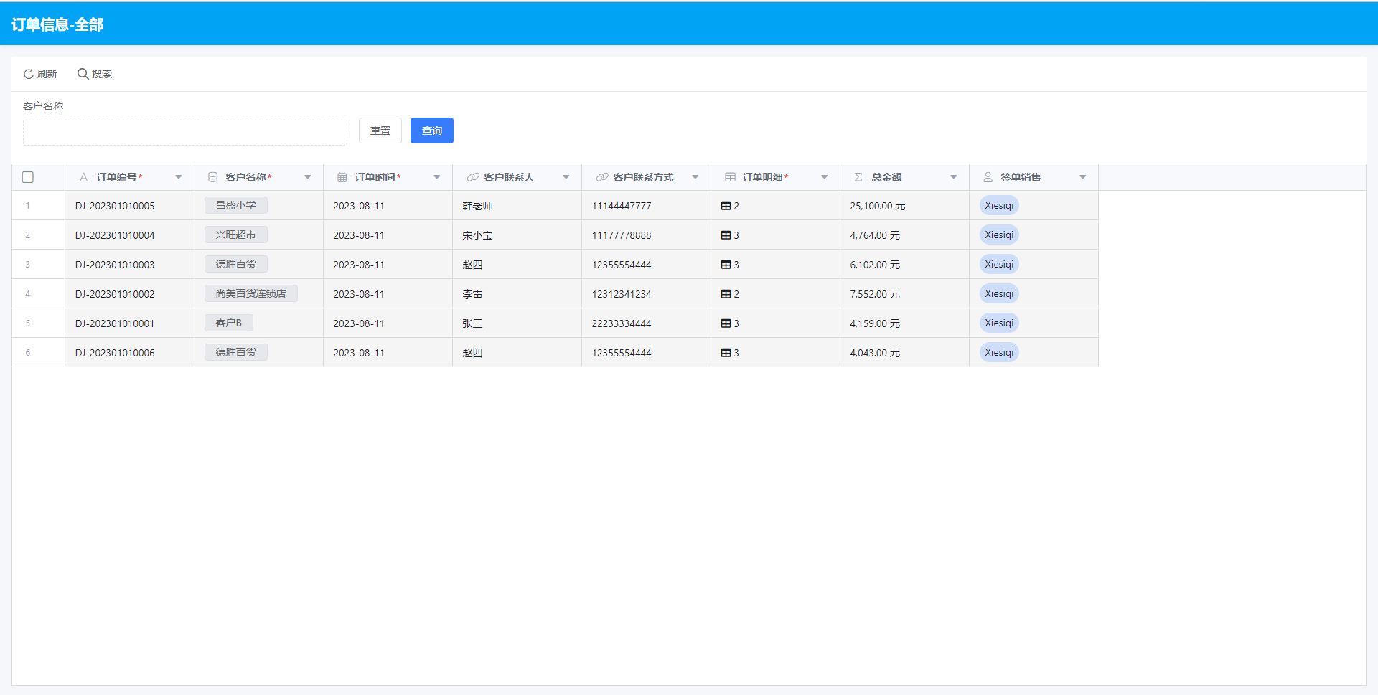Click total amount 4,159.00 元

[x=875, y=323]
